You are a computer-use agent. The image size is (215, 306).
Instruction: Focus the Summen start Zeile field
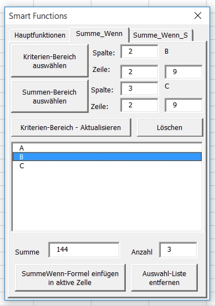tap(139, 105)
